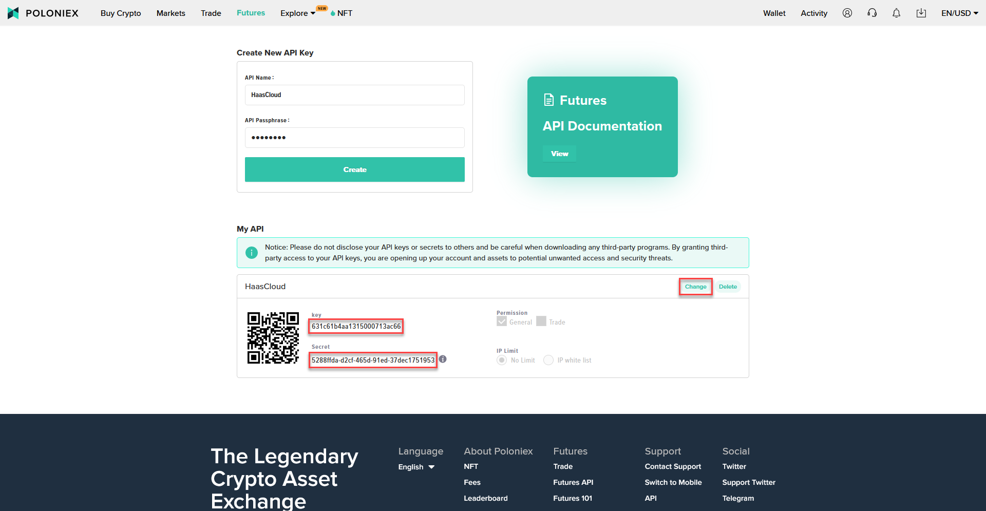Enable the Trade permission checkbox
Image resolution: width=986 pixels, height=511 pixels.
click(x=541, y=321)
